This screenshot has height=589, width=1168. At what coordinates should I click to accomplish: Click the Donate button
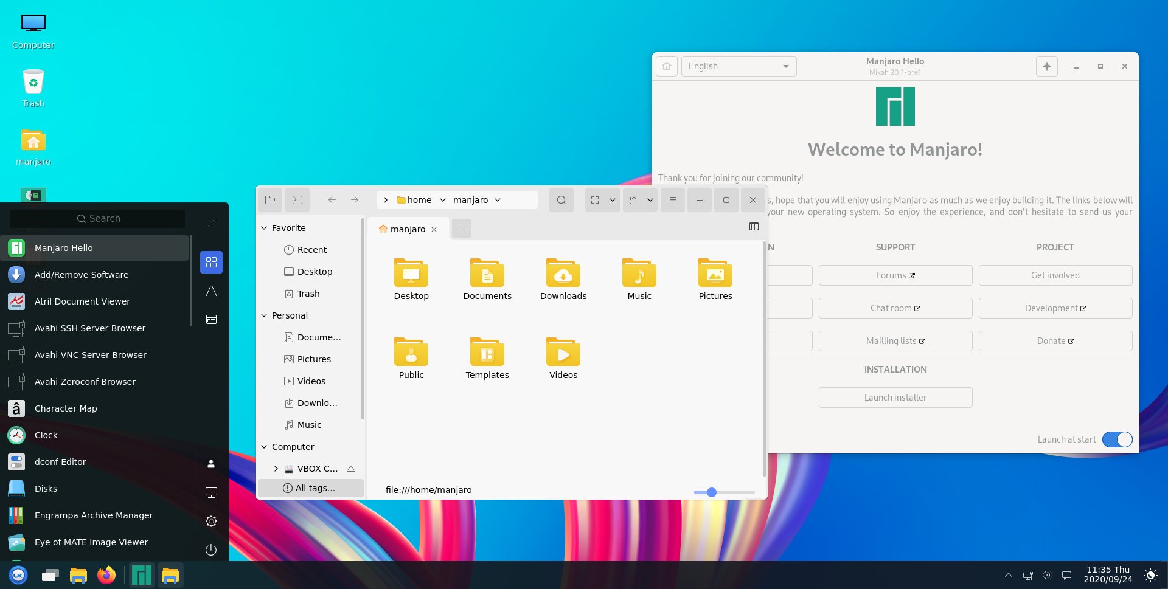(1055, 341)
